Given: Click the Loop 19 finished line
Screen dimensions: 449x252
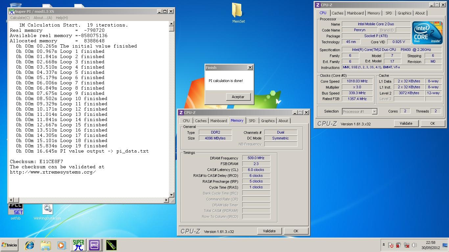Looking at the screenshot, I should (62, 146).
